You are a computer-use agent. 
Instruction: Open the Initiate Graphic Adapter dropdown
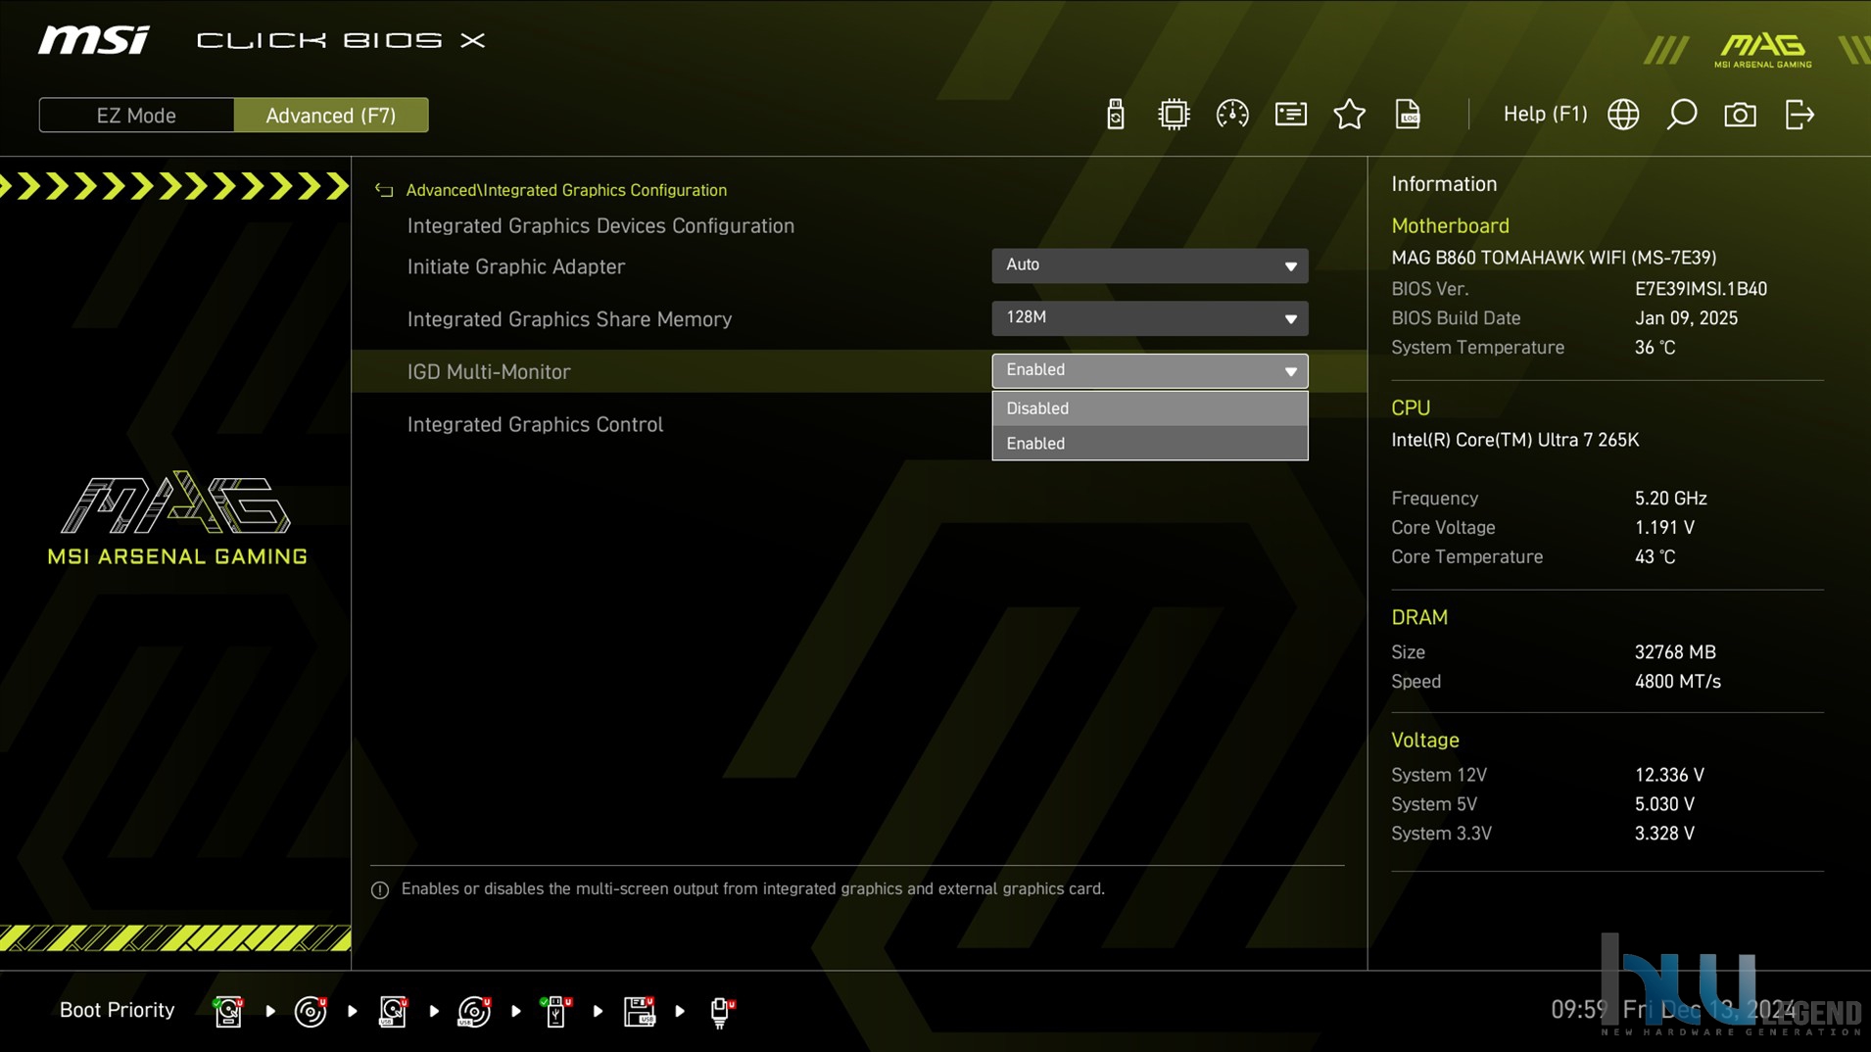tap(1149, 265)
